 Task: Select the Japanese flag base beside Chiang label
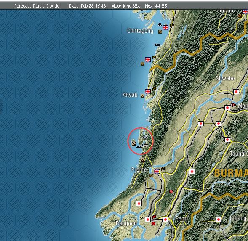click(x=219, y=220)
